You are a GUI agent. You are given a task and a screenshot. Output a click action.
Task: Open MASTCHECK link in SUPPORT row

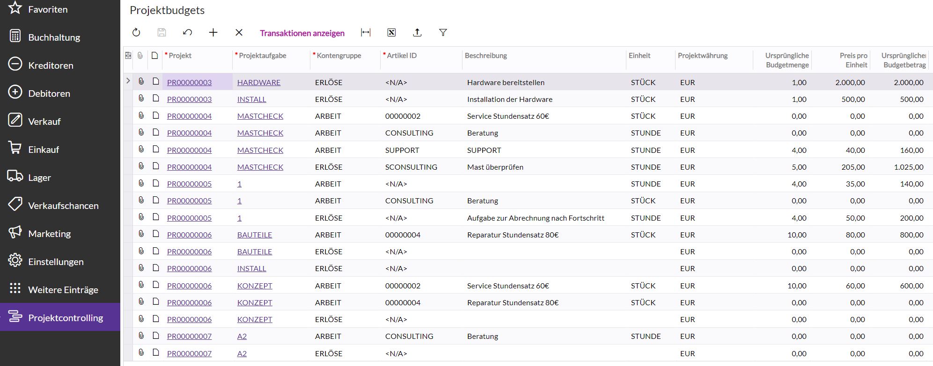tap(260, 150)
